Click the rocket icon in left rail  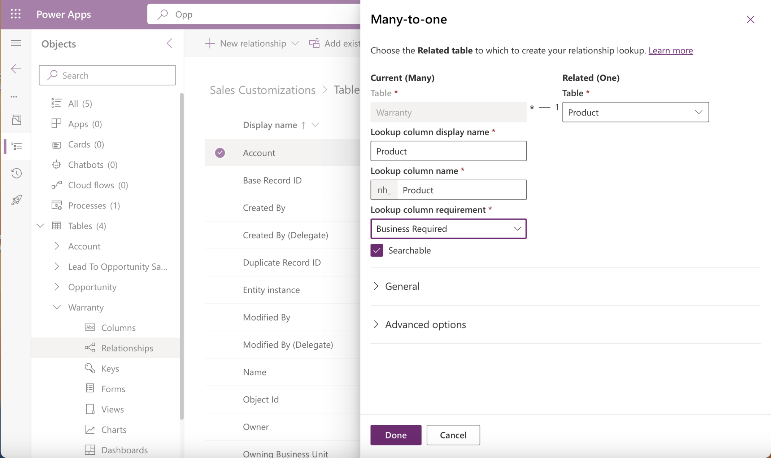[16, 200]
